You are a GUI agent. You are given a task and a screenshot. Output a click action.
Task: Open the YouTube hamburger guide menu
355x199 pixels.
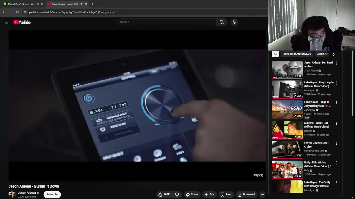pos(7,22)
